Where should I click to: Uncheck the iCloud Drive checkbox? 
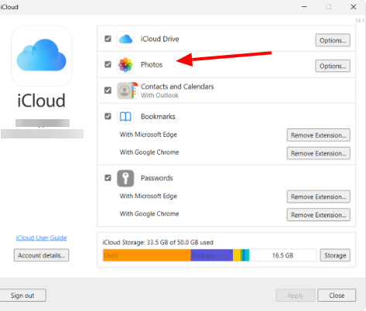(x=108, y=39)
